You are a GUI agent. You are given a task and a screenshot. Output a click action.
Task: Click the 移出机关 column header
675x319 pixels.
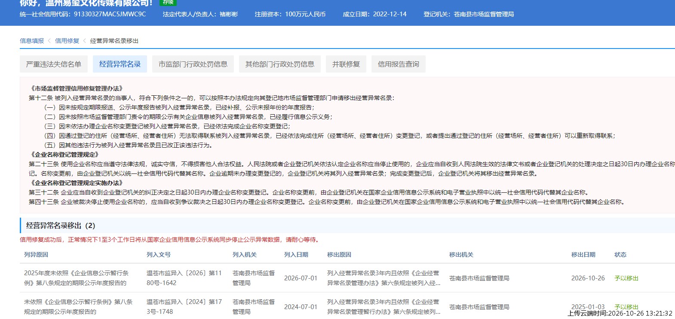pyautogui.click(x=461, y=255)
